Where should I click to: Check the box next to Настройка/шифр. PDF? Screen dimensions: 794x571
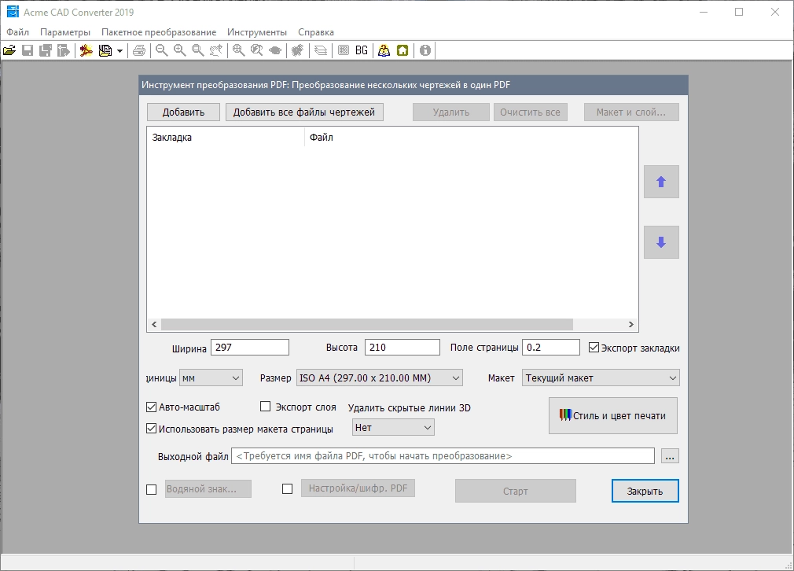(287, 489)
